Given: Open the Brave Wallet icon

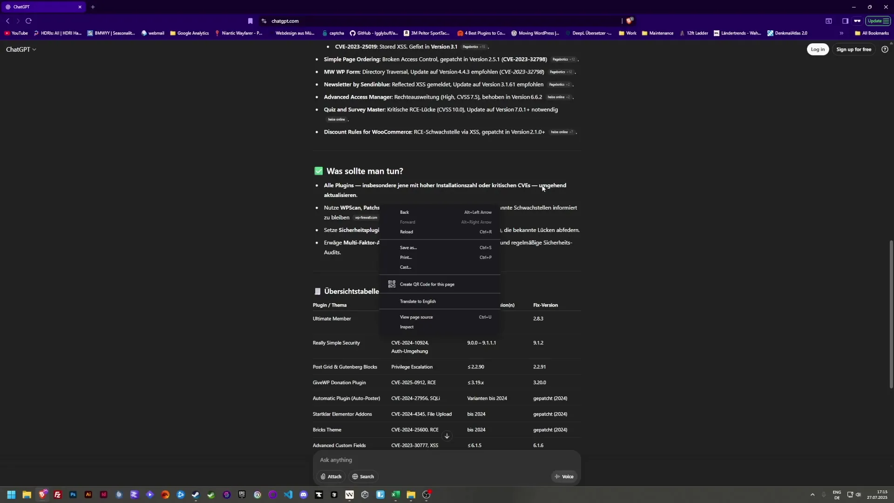Looking at the screenshot, I should coord(858,21).
